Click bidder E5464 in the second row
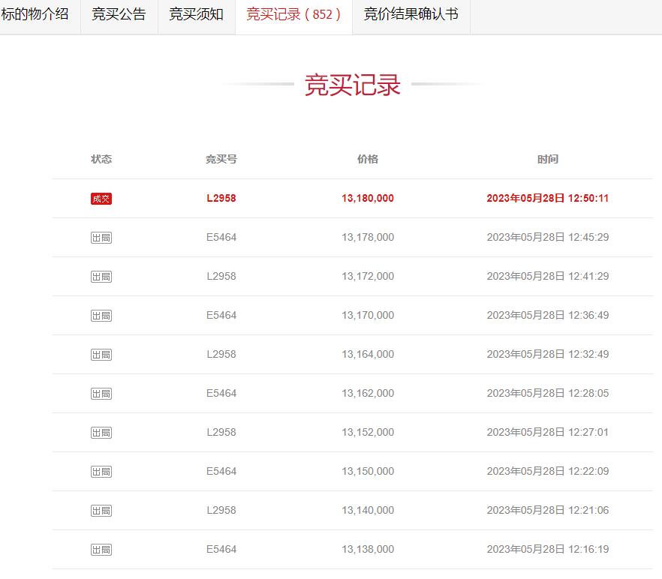 tap(221, 237)
